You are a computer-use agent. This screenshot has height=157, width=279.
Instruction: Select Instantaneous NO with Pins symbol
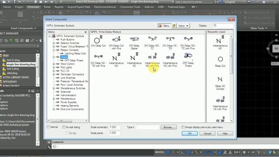coord(152,60)
